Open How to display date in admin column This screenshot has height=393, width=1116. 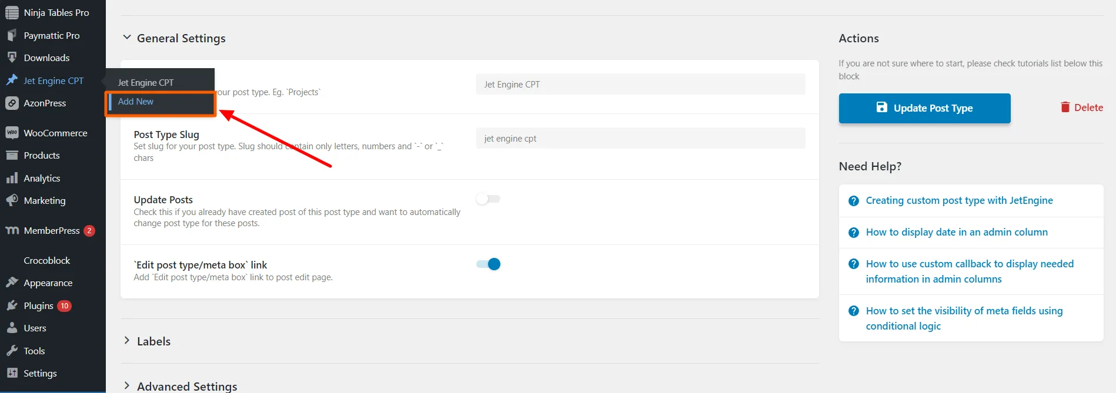coord(957,232)
